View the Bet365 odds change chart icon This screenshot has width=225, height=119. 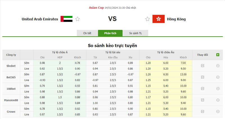click(202, 77)
